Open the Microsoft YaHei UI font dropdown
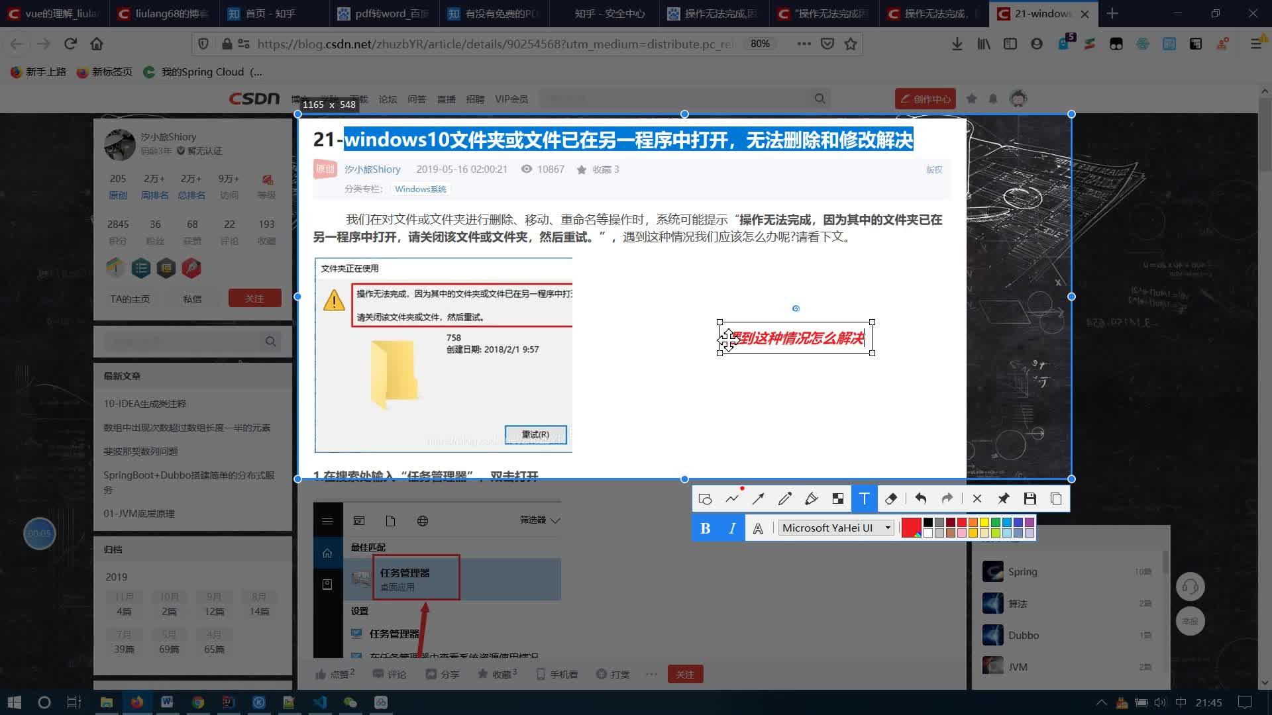This screenshot has height=715, width=1272. [x=836, y=528]
